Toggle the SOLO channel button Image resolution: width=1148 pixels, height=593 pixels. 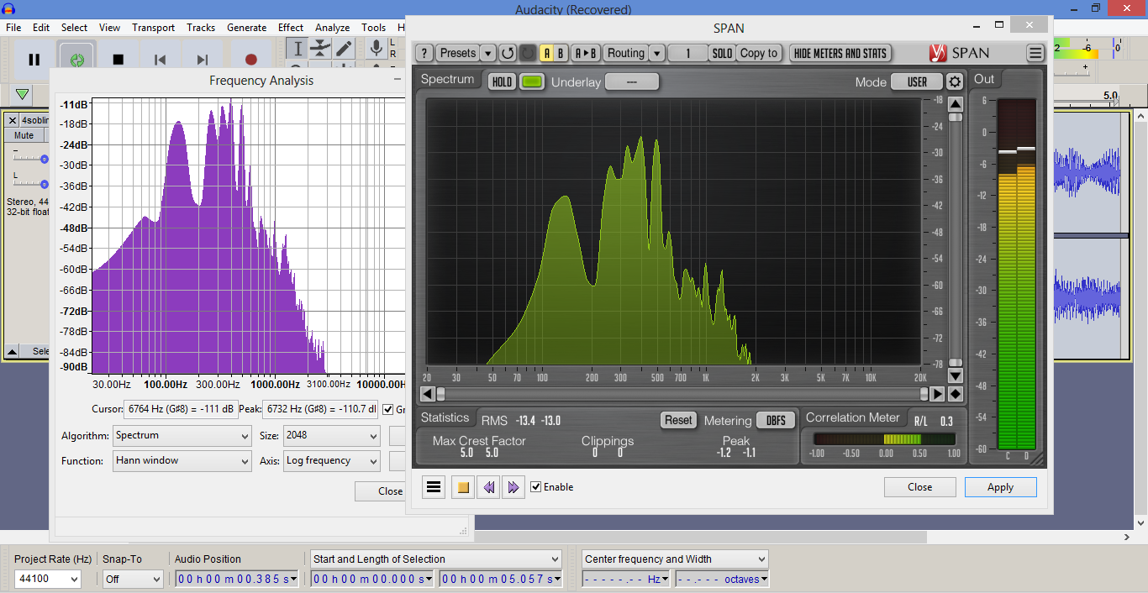(722, 53)
